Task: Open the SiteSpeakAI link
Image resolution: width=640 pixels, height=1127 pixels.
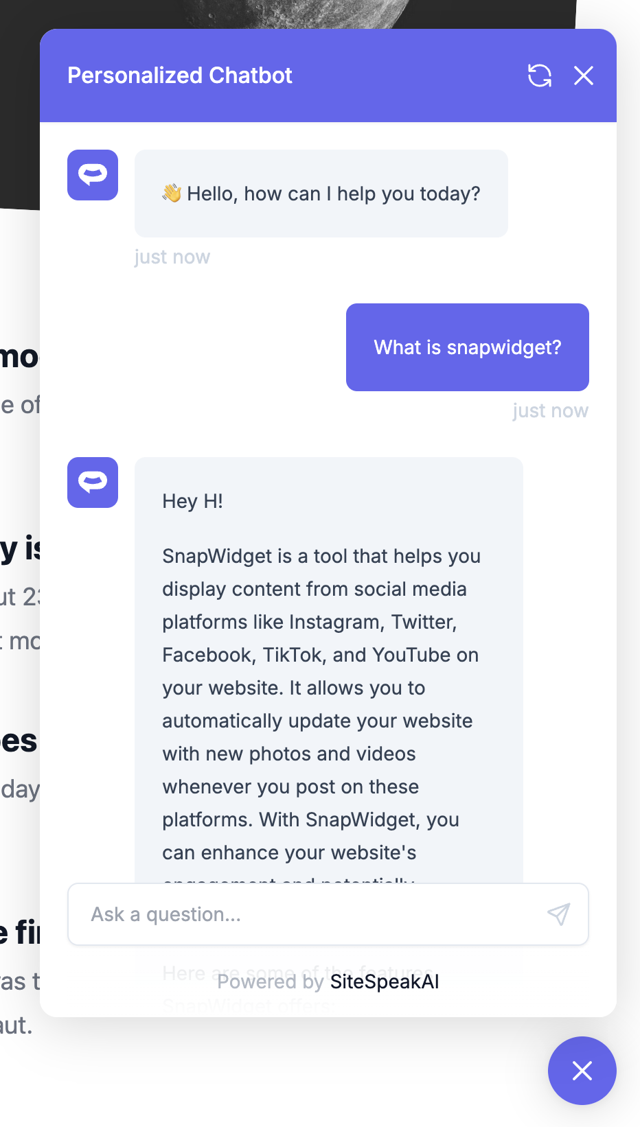Action: point(385,982)
